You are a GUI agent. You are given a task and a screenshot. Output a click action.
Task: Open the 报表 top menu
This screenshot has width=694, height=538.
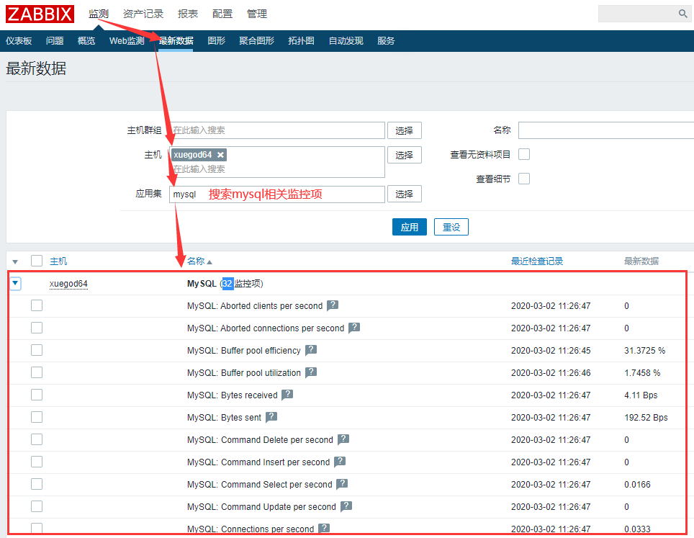[x=188, y=14]
